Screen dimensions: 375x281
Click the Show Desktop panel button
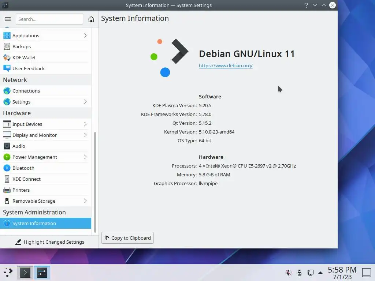point(366,273)
